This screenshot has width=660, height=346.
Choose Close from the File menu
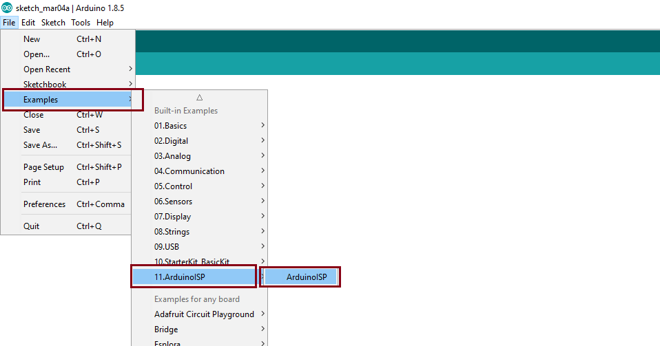(x=67, y=115)
